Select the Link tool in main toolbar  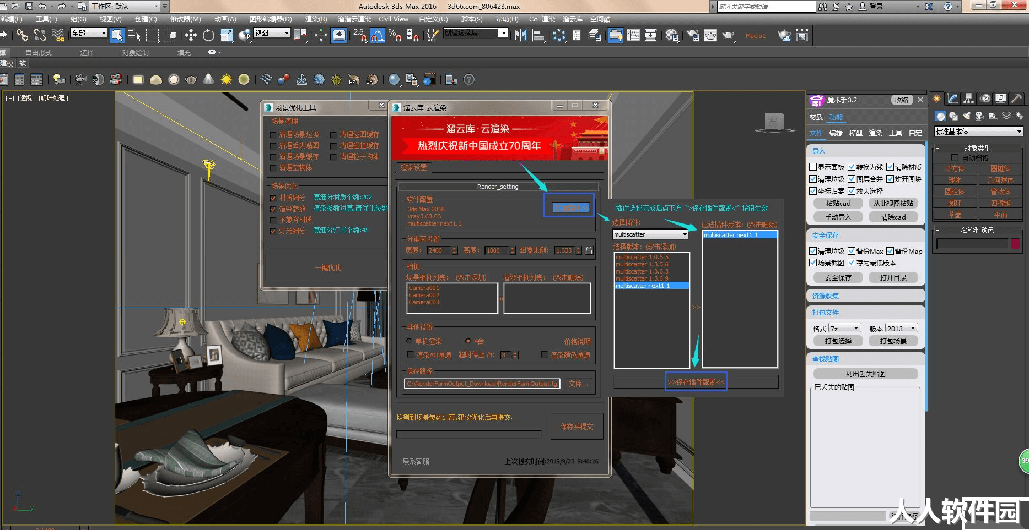click(21, 35)
